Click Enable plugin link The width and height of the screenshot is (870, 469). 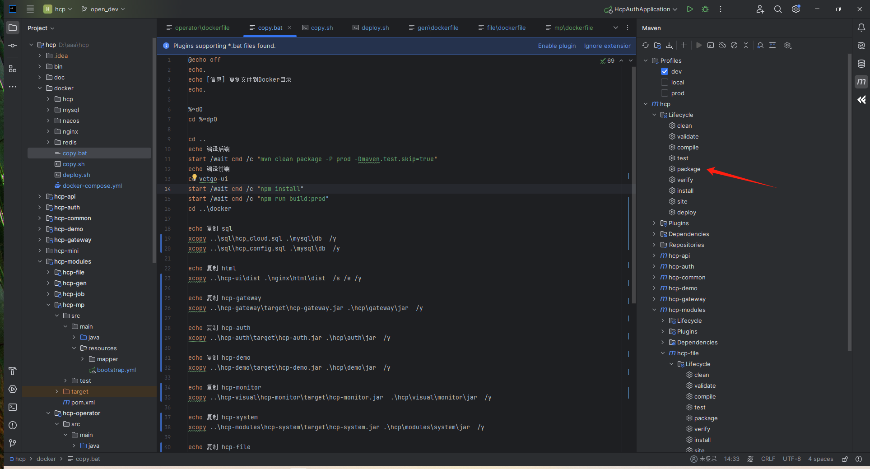[x=557, y=46]
